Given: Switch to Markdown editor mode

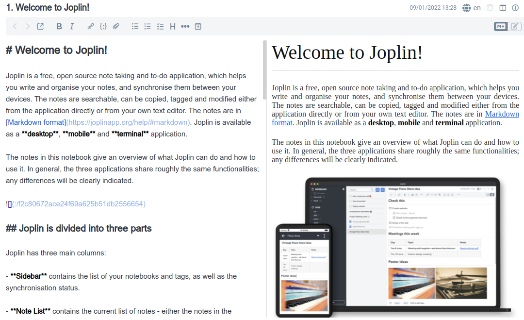Looking at the screenshot, I should (501, 26).
